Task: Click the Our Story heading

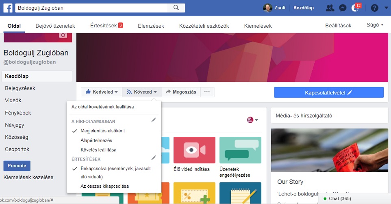Action: point(290,182)
